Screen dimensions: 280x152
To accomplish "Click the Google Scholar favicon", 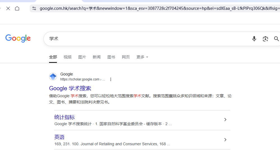I will coord(53,77).
